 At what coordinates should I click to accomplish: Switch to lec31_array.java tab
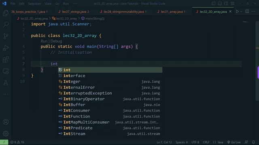[172, 12]
